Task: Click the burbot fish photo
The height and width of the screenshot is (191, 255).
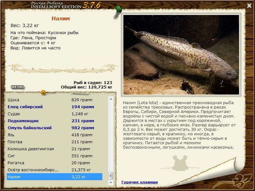Action: 181,55
